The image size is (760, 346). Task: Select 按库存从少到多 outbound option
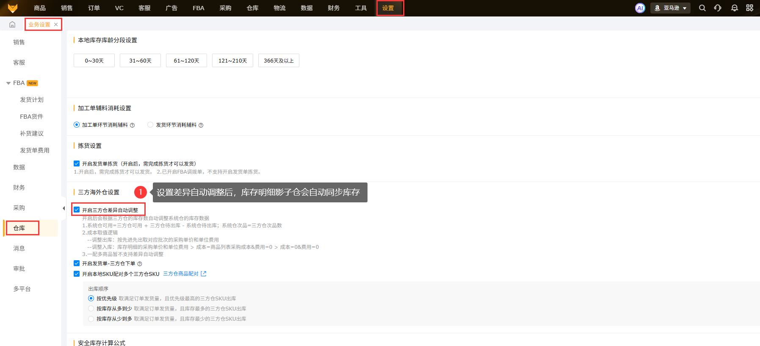[91, 319]
